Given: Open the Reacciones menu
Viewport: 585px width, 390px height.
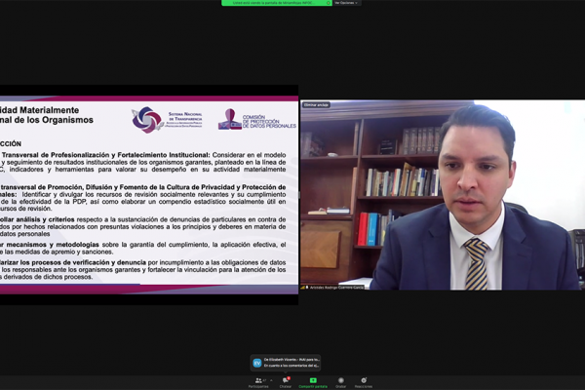Looking at the screenshot, I should (x=364, y=382).
